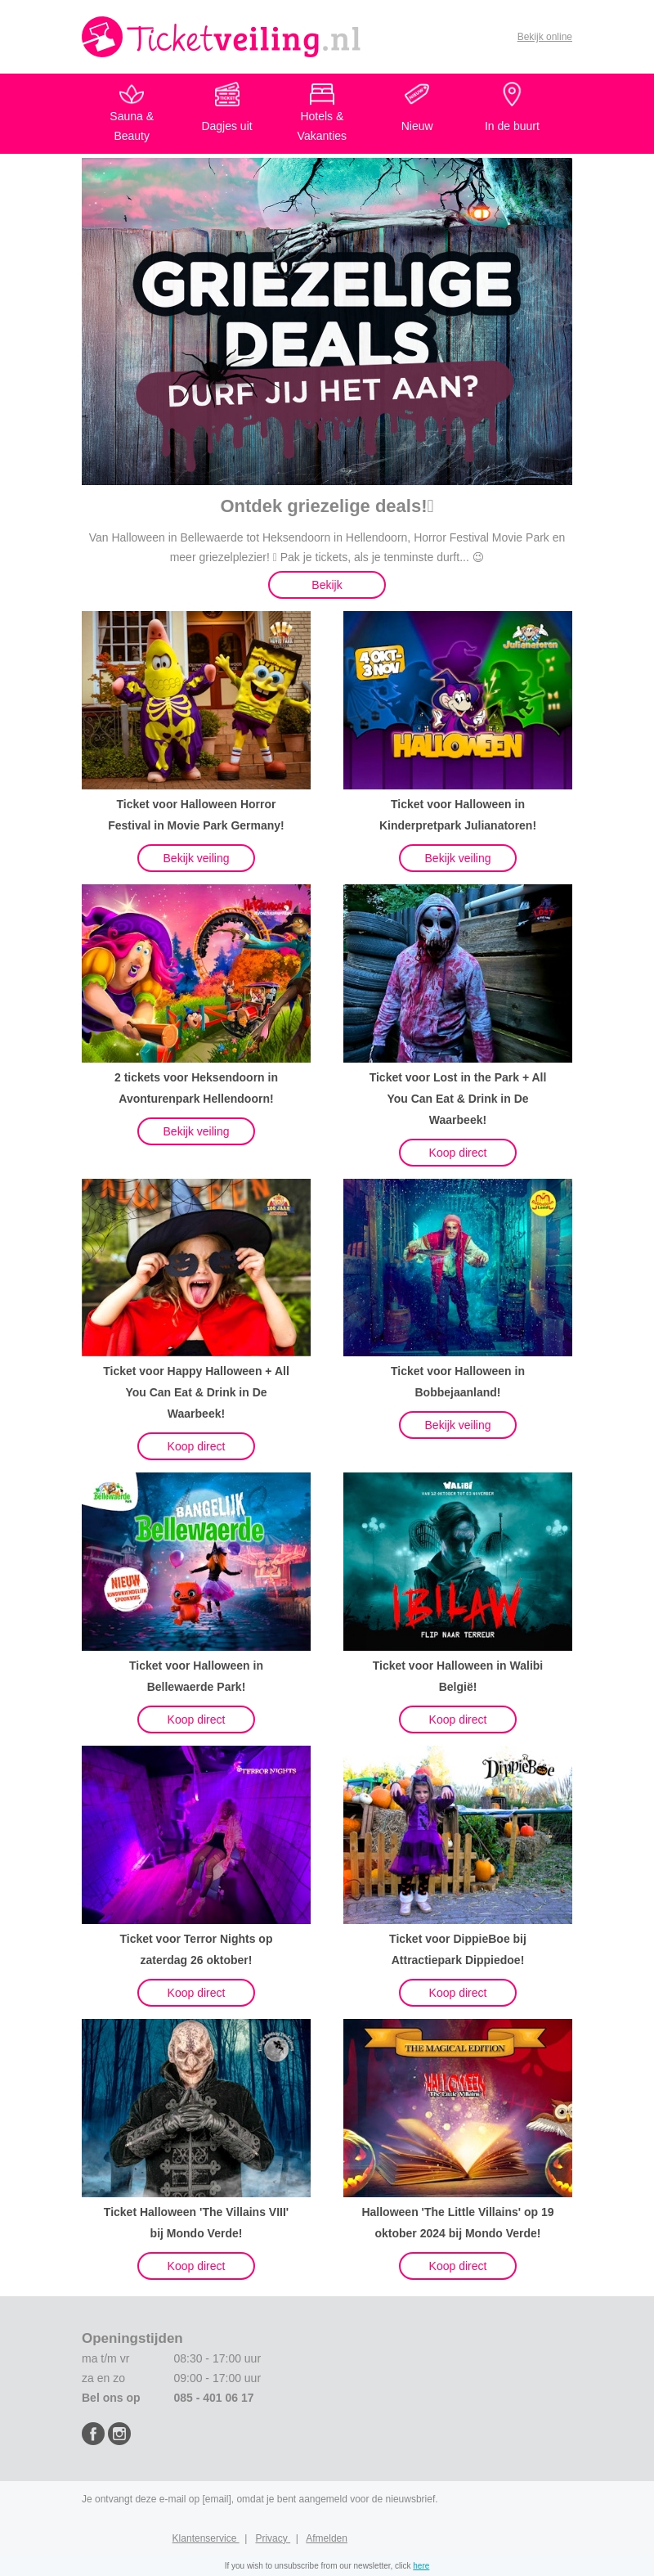Click the Bekijk button under griezelige deals

pyautogui.click(x=327, y=585)
